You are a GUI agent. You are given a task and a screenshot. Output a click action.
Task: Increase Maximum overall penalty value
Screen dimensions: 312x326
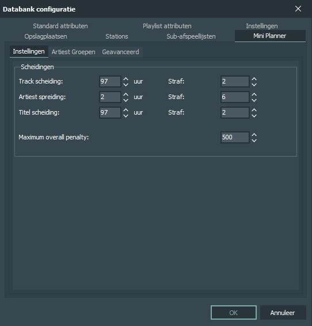pyautogui.click(x=254, y=135)
